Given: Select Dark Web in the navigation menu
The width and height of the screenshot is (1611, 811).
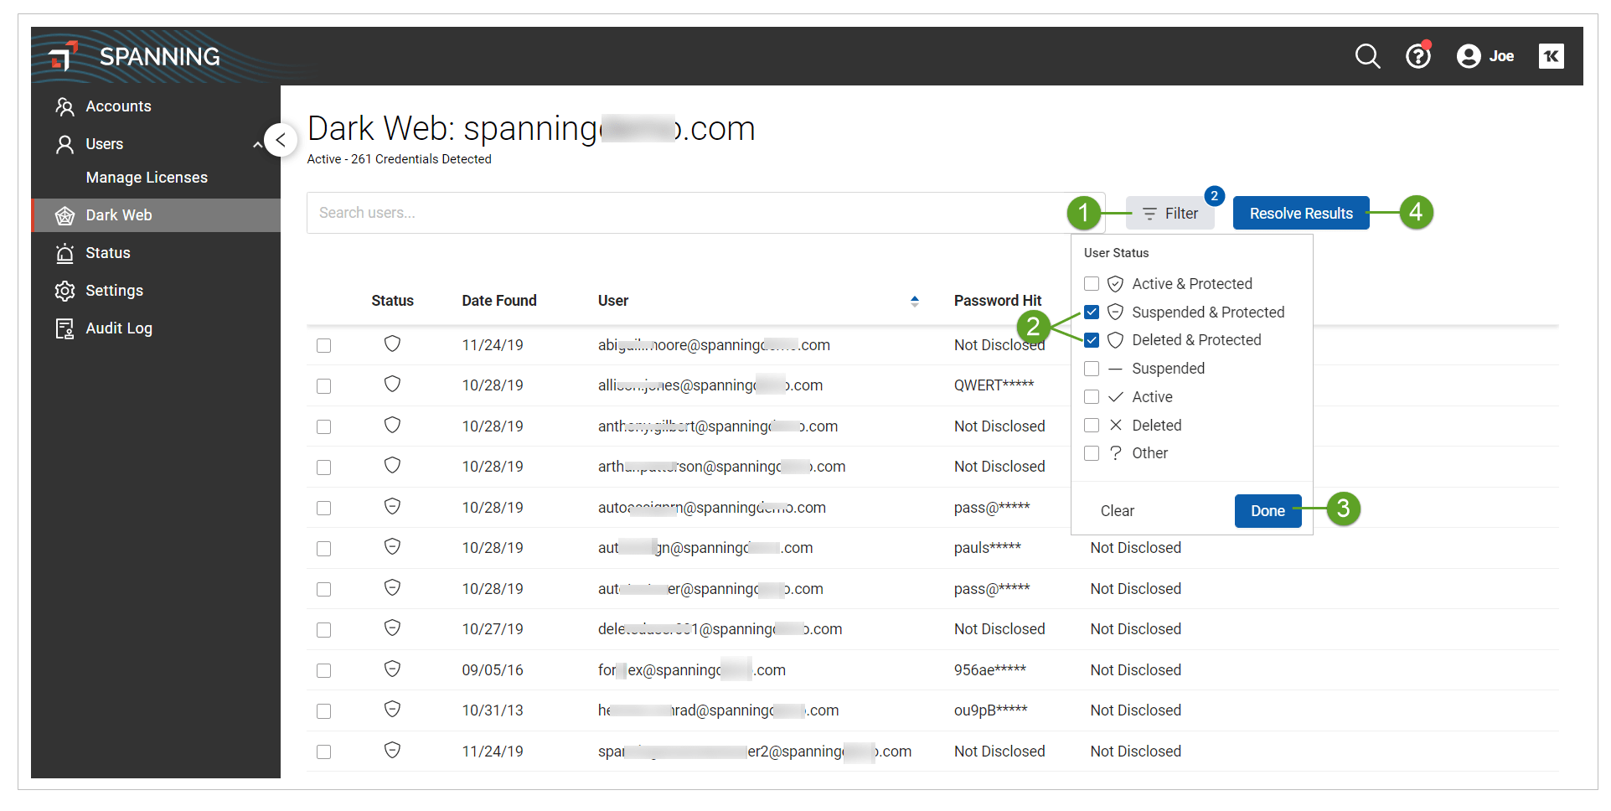Looking at the screenshot, I should 119,214.
